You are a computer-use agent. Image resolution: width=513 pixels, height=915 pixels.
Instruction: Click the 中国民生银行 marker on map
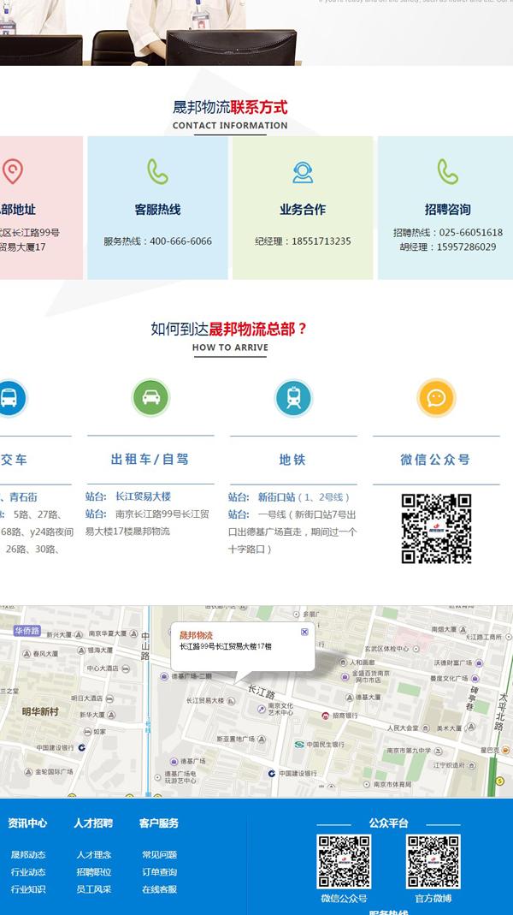point(320,745)
